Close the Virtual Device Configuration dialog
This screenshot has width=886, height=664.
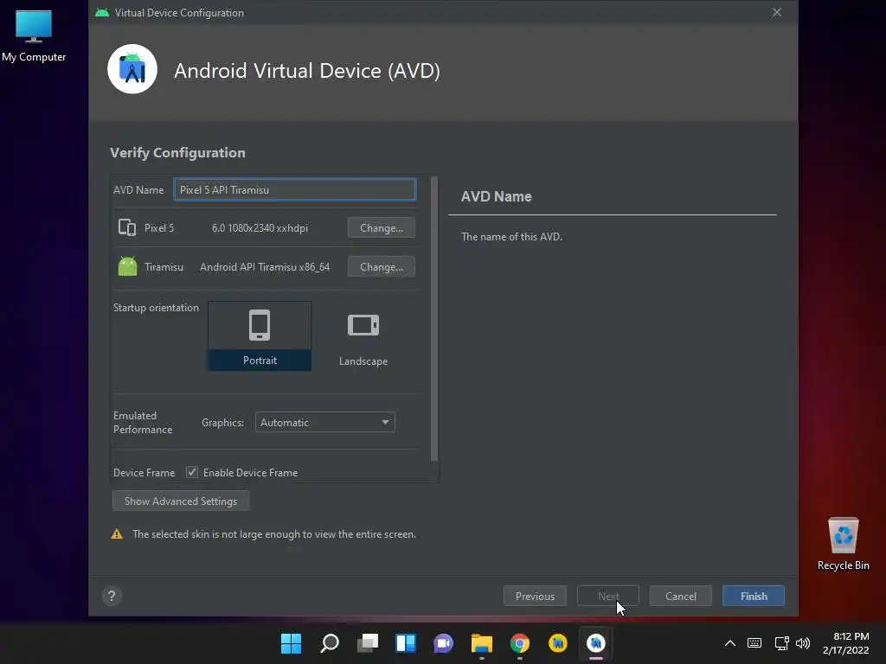777,12
